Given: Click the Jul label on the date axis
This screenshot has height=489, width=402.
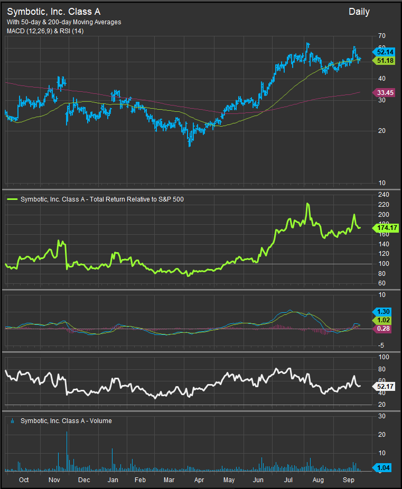Looking at the screenshot, I should pos(289,480).
